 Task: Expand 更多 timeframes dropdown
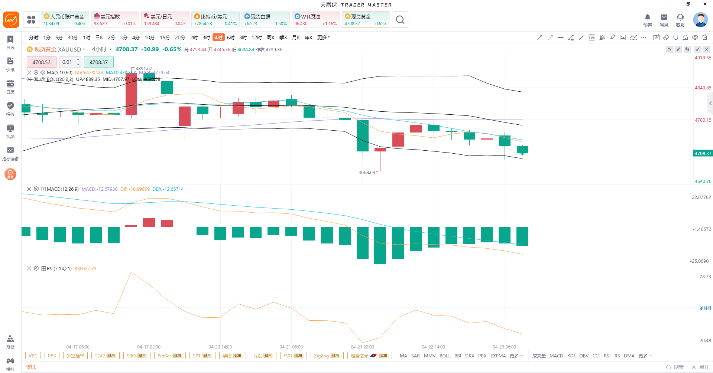324,37
